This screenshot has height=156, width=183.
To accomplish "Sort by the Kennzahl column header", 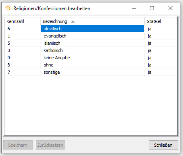I will point(23,21).
